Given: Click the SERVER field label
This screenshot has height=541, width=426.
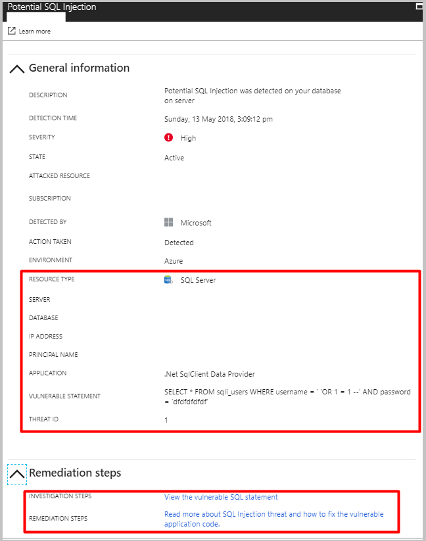Looking at the screenshot, I should pos(39,299).
